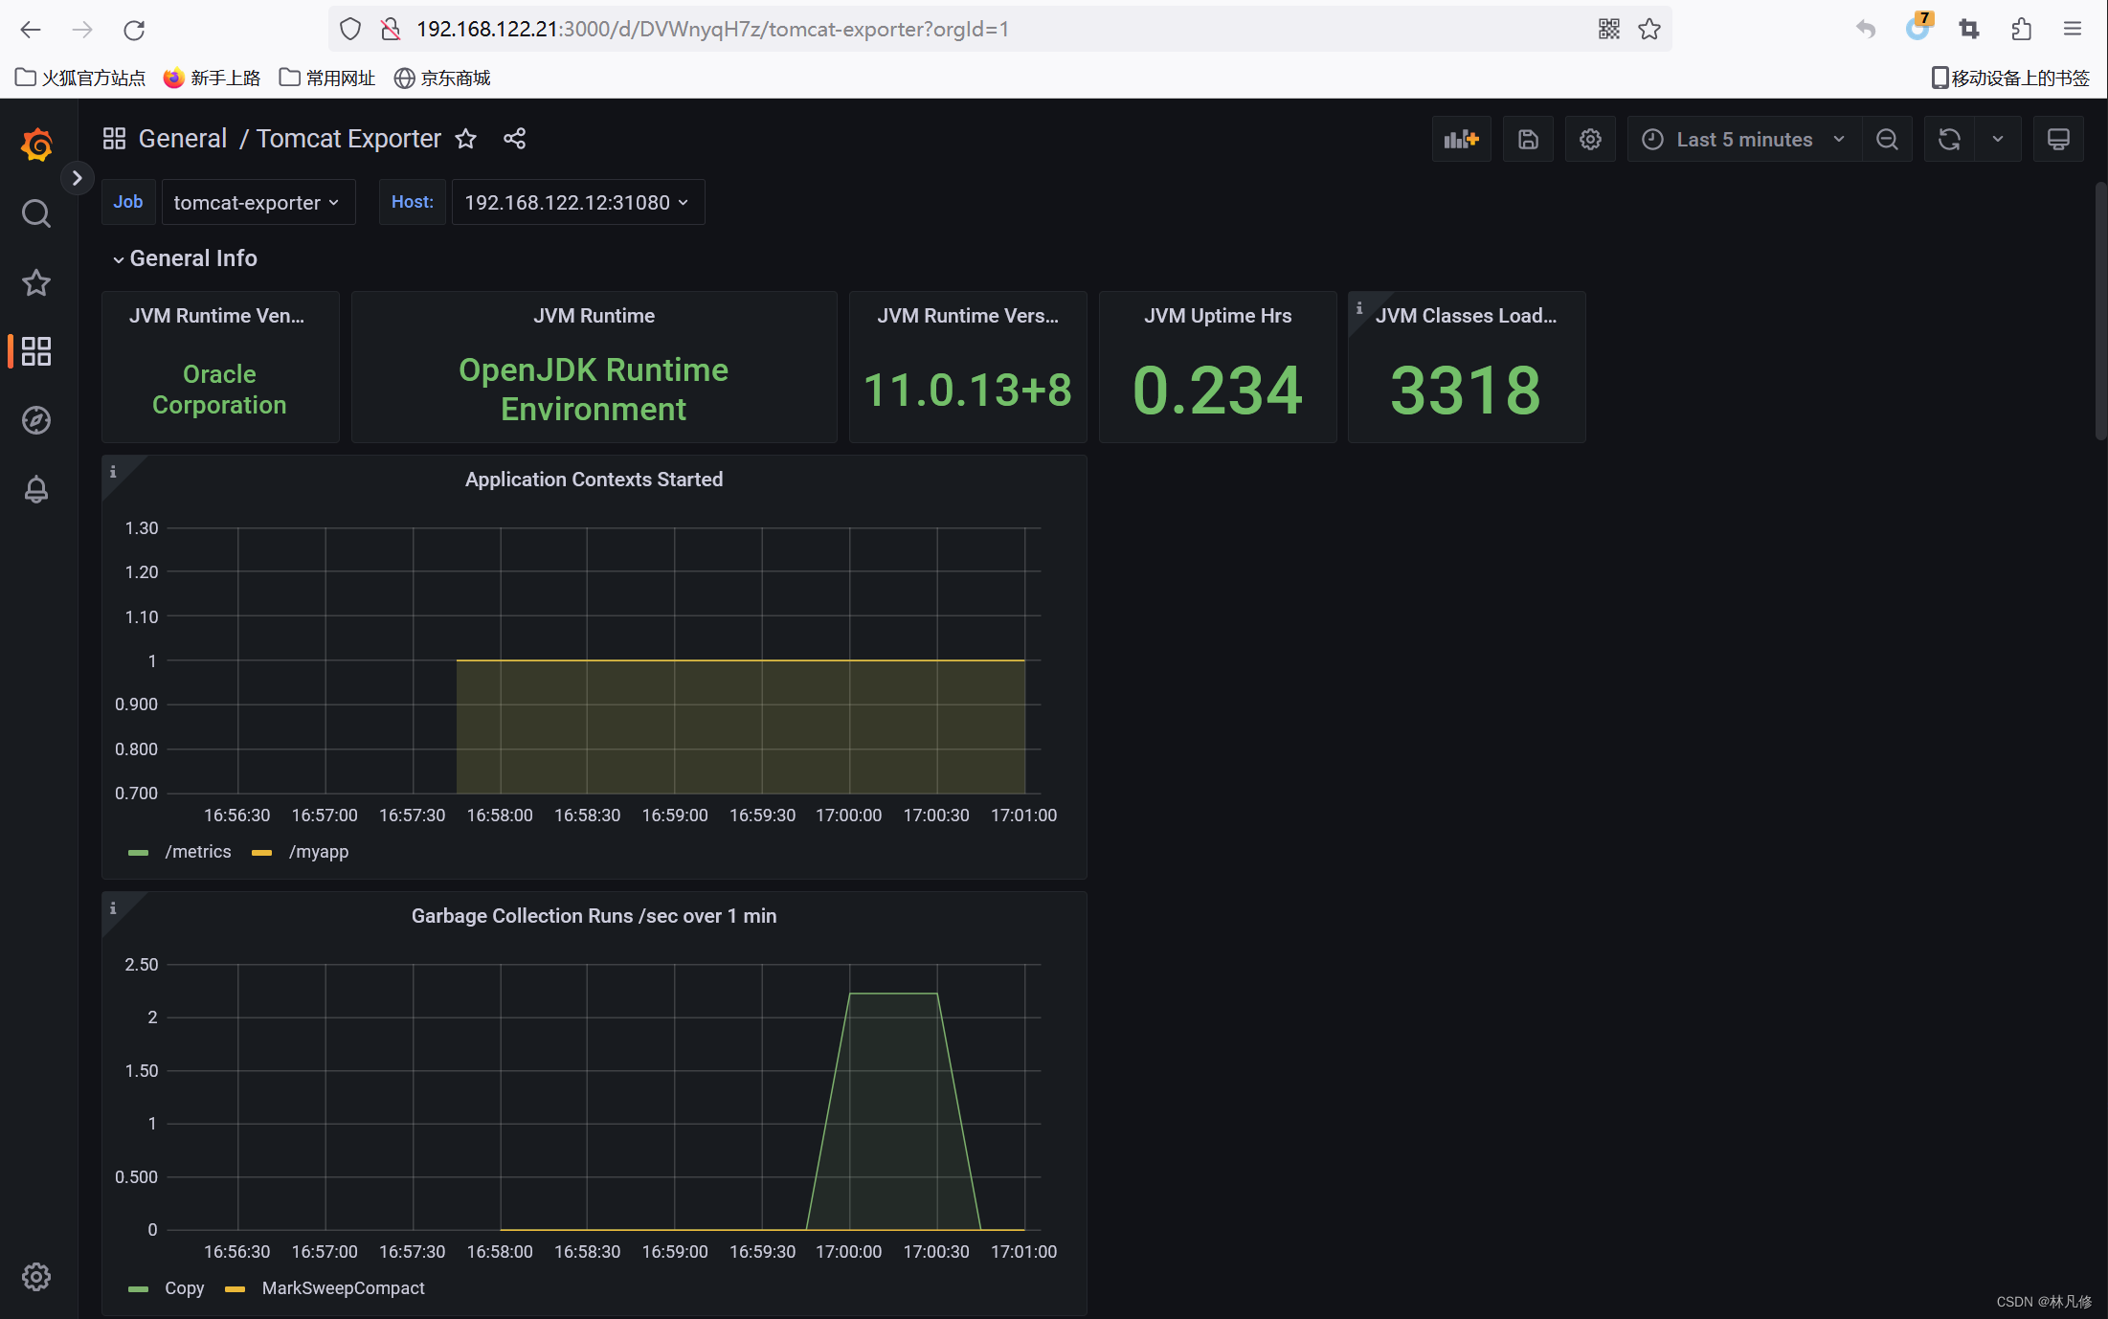
Task: Open the 火狐官方站点 bookmark folder
Action: pyautogui.click(x=80, y=78)
